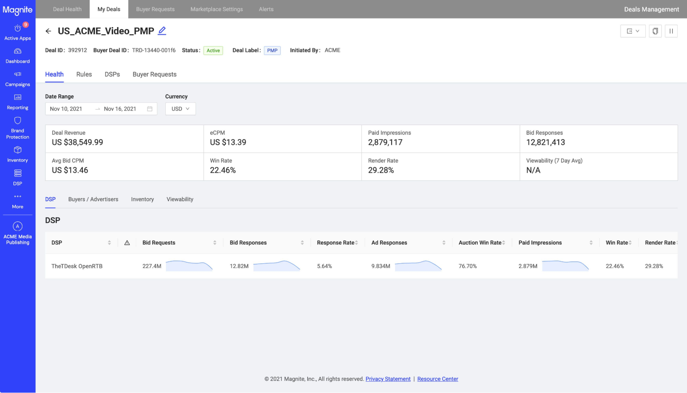
Task: Open the date range calendar icon
Action: 150,109
